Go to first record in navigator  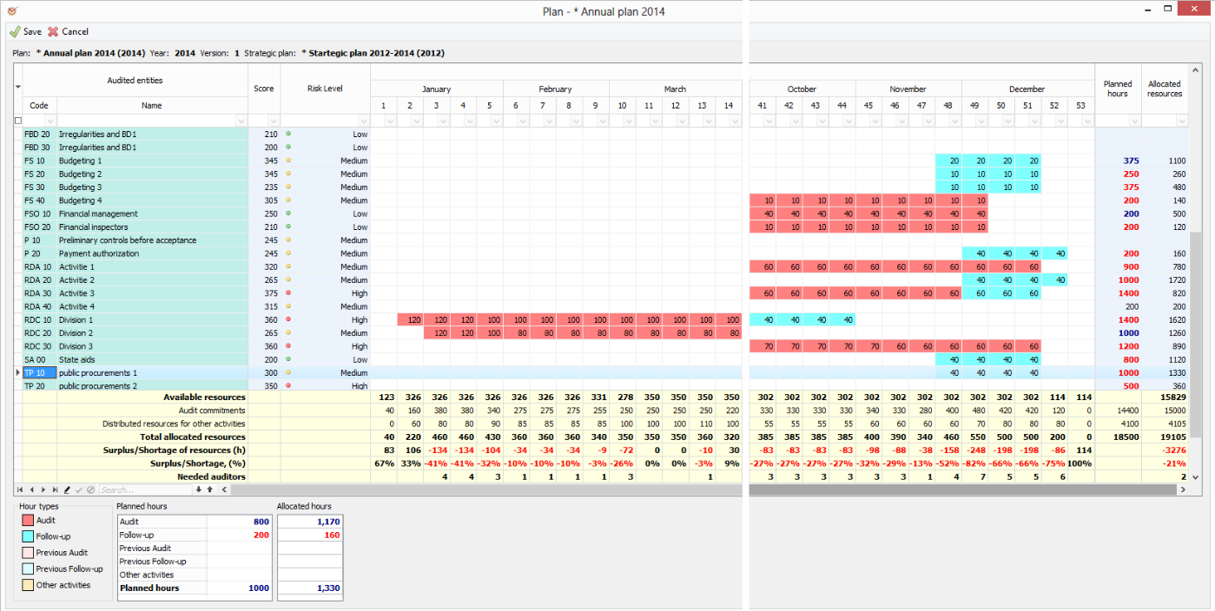20,490
